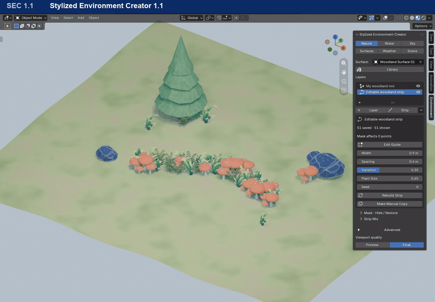The height and width of the screenshot is (302, 435).
Task: Click the Edit Guide curve icon
Action: (x=360, y=145)
